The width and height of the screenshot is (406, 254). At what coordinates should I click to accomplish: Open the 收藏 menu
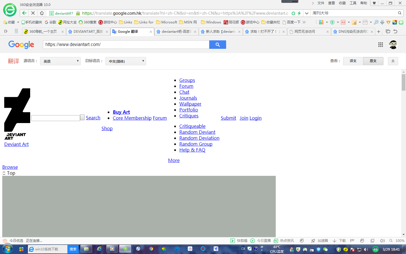click(342, 3)
